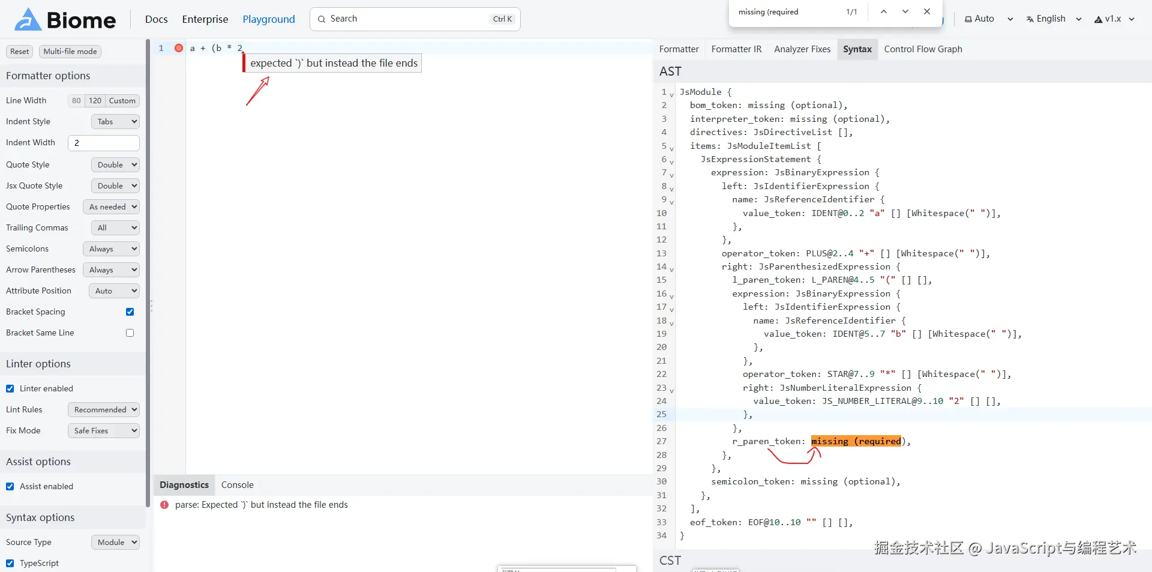Viewport: 1152px width, 572px height.
Task: Select Line Width 120 option
Action: tap(95, 101)
